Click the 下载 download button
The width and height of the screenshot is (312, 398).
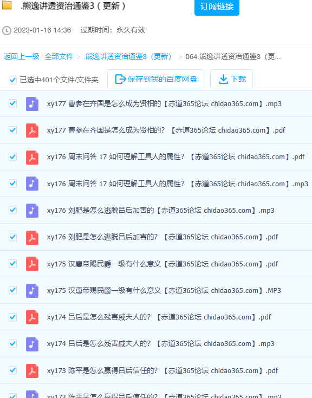coord(231,79)
